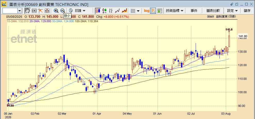Click the 00669 創科實業 (日線) chart label
Image resolution: width=255 pixels, height=119 pixels.
pyautogui.click(x=221, y=17)
